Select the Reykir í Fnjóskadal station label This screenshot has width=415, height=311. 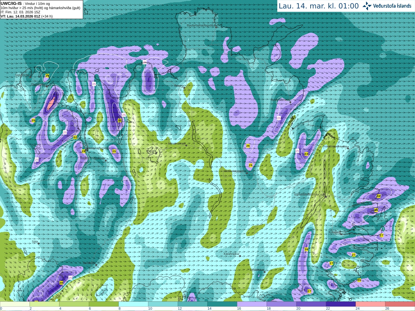pos(93,158)
